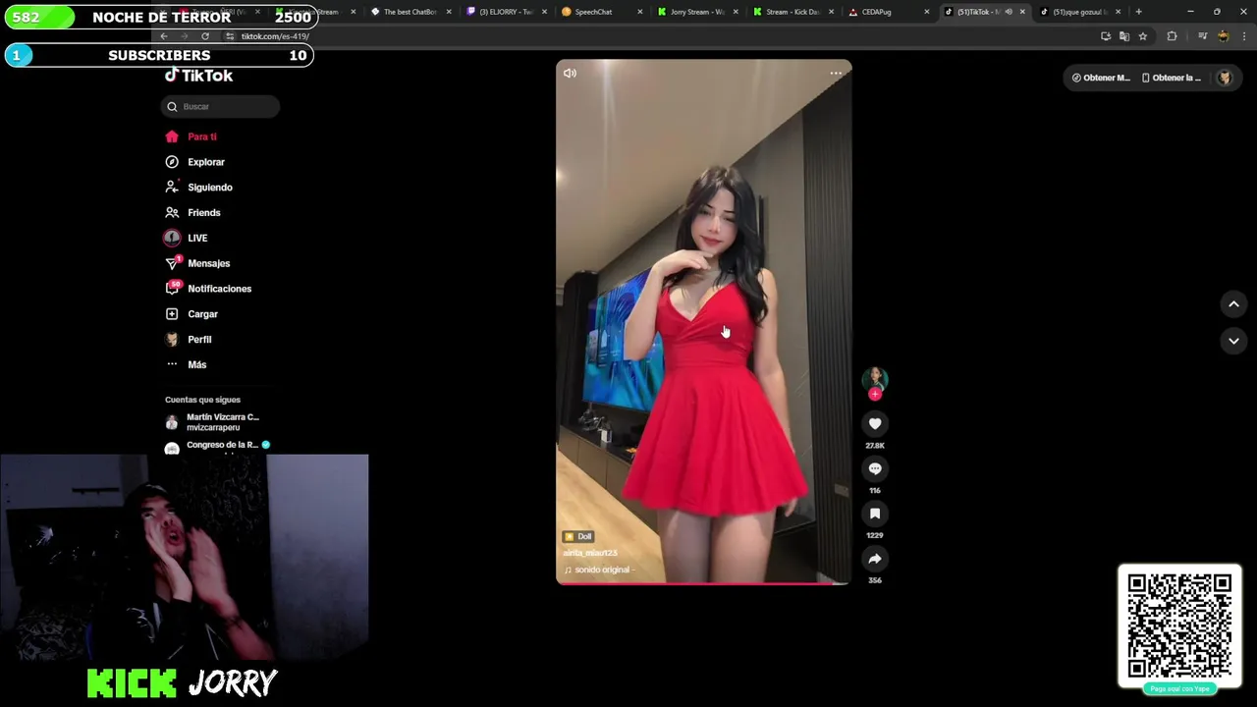
Task: Open Chrome three-dots menu
Action: pyautogui.click(x=1243, y=36)
